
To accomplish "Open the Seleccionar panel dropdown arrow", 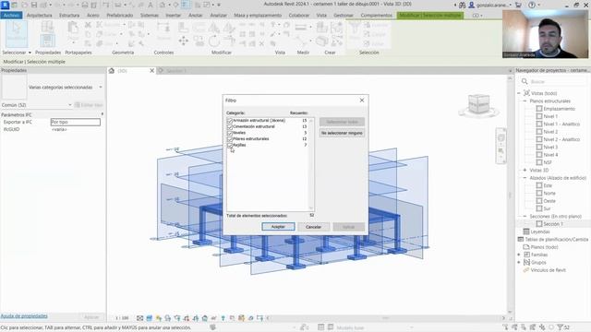I will click(x=30, y=53).
